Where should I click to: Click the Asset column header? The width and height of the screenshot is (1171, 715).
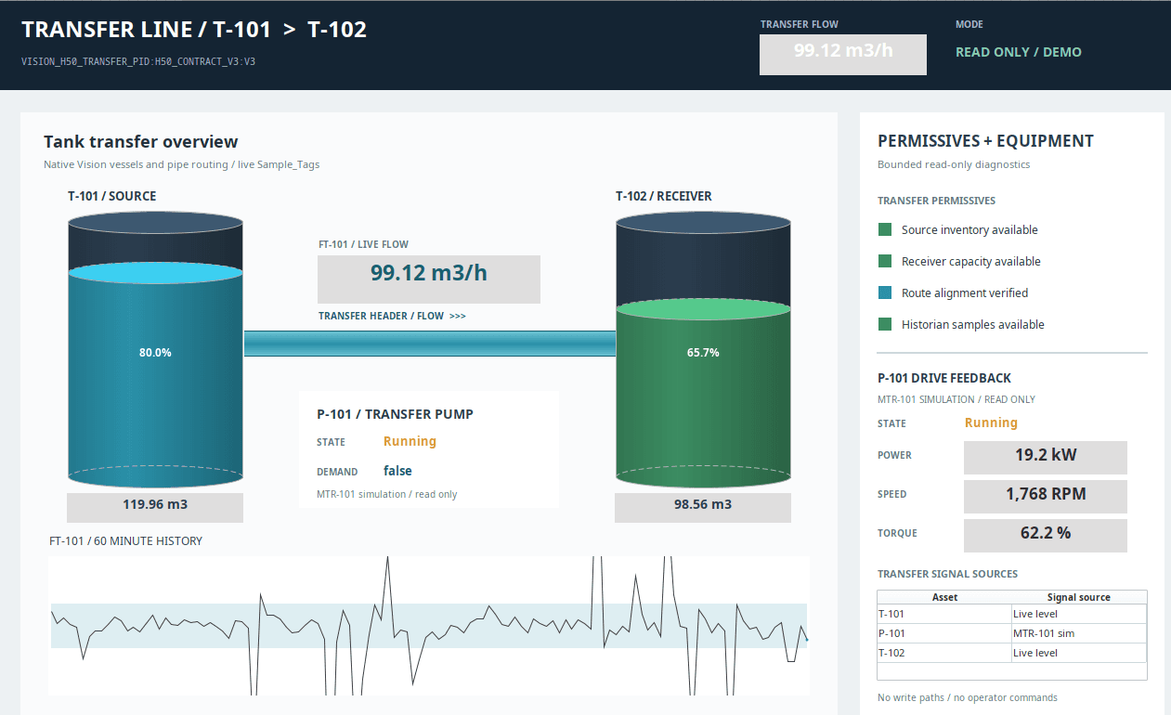click(944, 597)
